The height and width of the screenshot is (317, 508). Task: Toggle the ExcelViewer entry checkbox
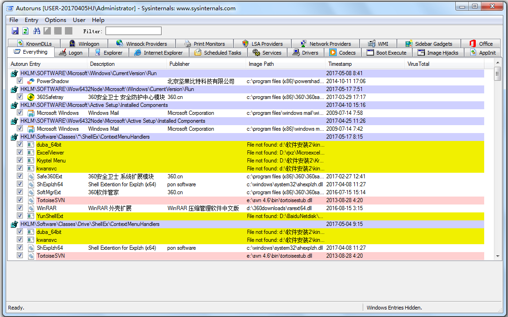click(x=20, y=152)
